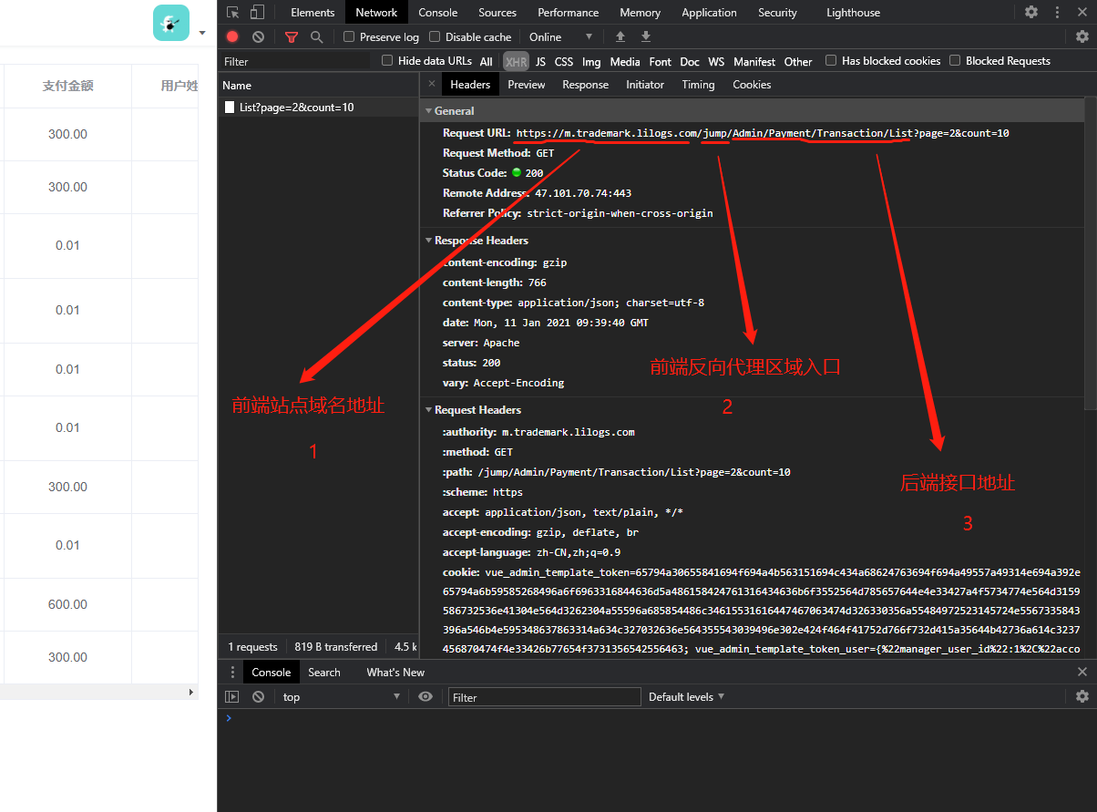The image size is (1097, 812).
Task: Click the inspect element picker icon
Action: 233,13
